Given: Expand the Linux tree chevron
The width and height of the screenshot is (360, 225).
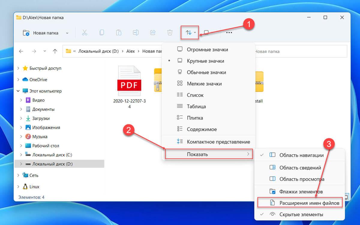Looking at the screenshot, I should point(19,186).
